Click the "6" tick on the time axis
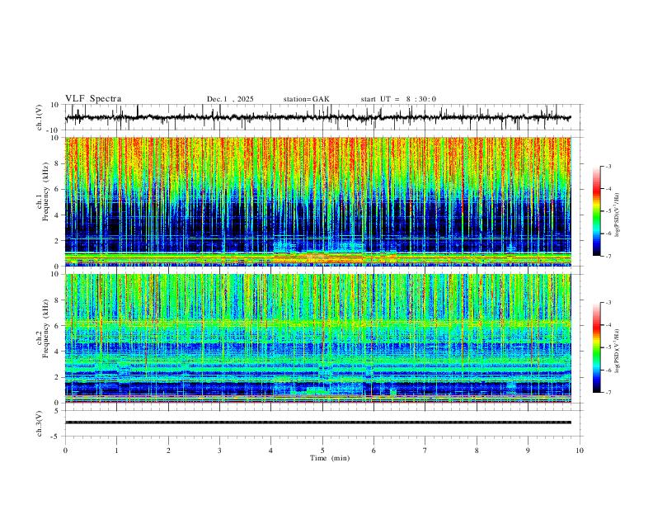Image resolution: width=653 pixels, height=505 pixels. [373, 451]
